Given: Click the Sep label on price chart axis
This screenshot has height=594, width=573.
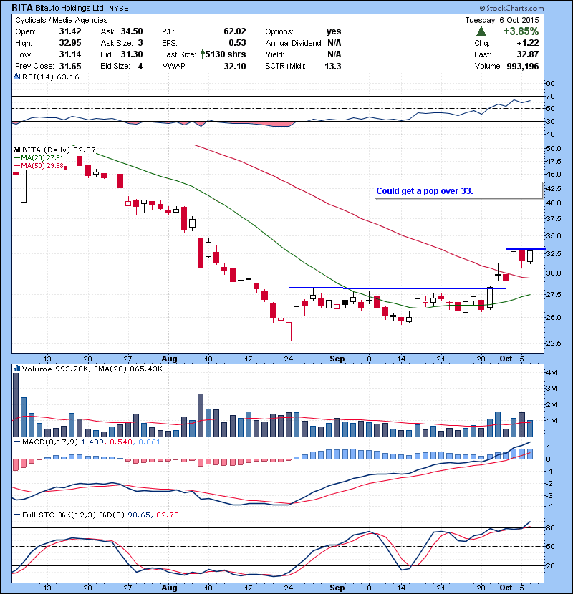Looking at the screenshot, I should click(337, 359).
